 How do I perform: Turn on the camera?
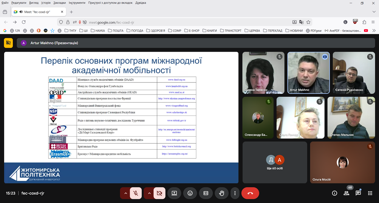159,193
